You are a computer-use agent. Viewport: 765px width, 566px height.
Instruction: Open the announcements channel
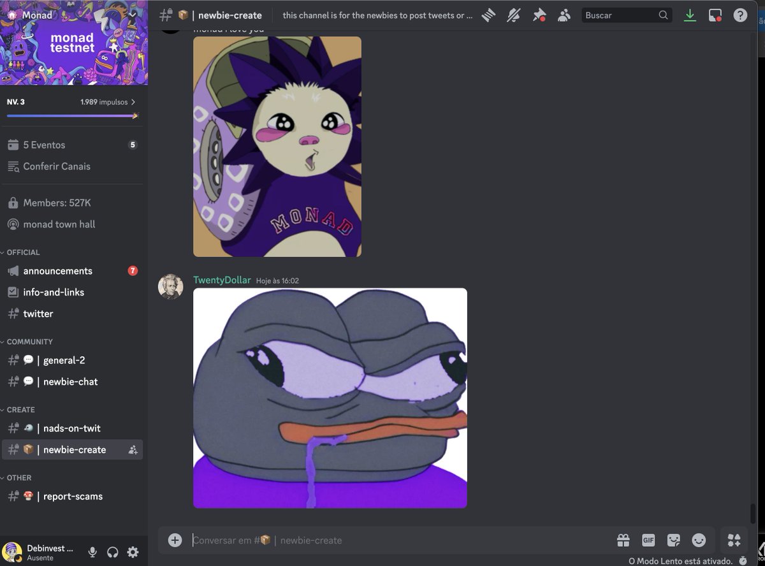tap(74, 271)
